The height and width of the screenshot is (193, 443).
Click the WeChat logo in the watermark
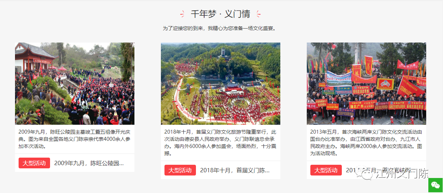368,175
